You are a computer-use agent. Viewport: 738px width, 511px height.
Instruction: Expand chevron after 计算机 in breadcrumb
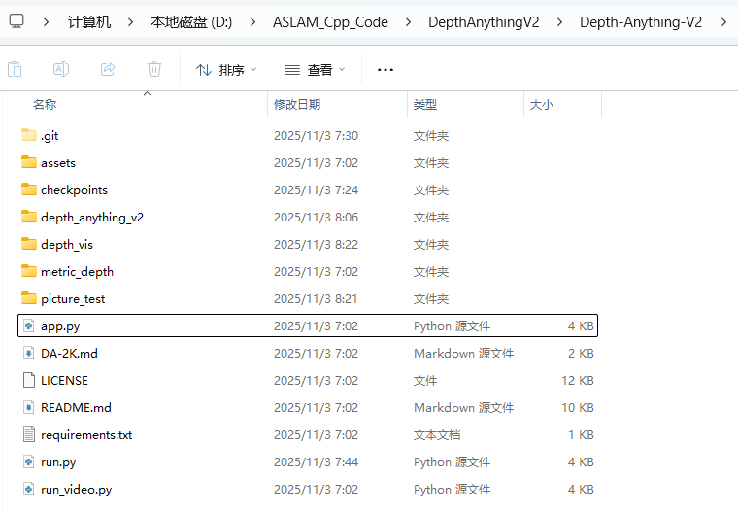130,21
